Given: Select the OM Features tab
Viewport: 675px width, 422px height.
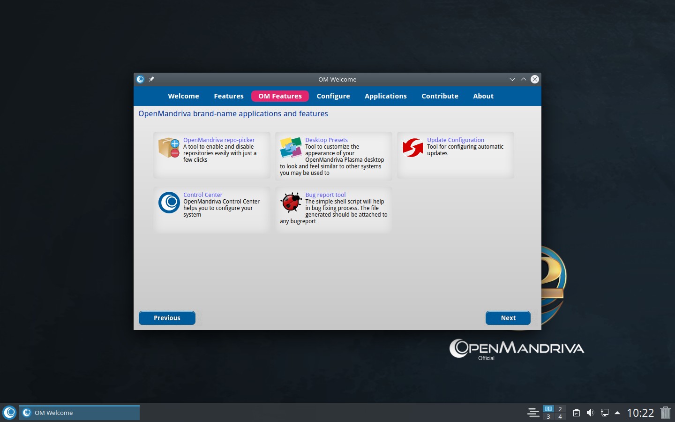Looking at the screenshot, I should tap(280, 96).
